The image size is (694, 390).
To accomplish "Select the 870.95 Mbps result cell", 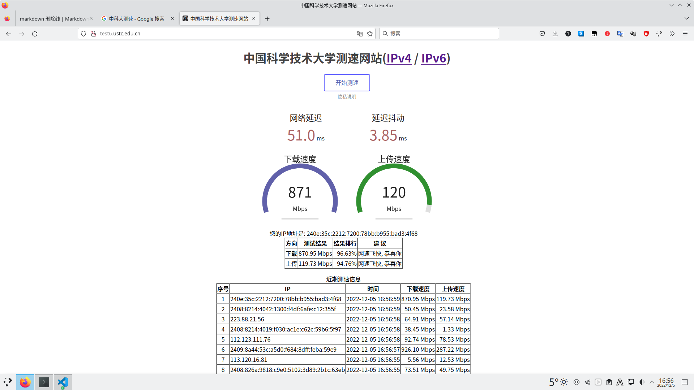I will point(315,253).
